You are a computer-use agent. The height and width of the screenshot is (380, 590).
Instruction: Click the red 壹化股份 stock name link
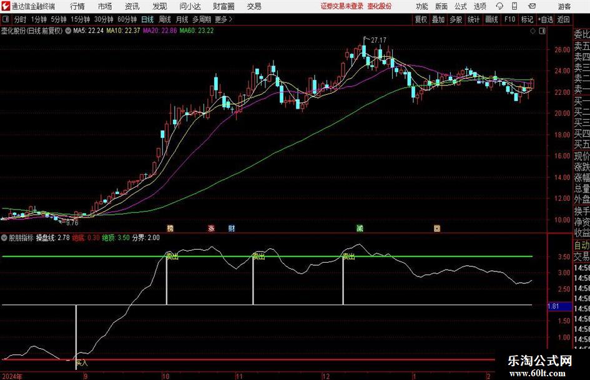pos(380,6)
